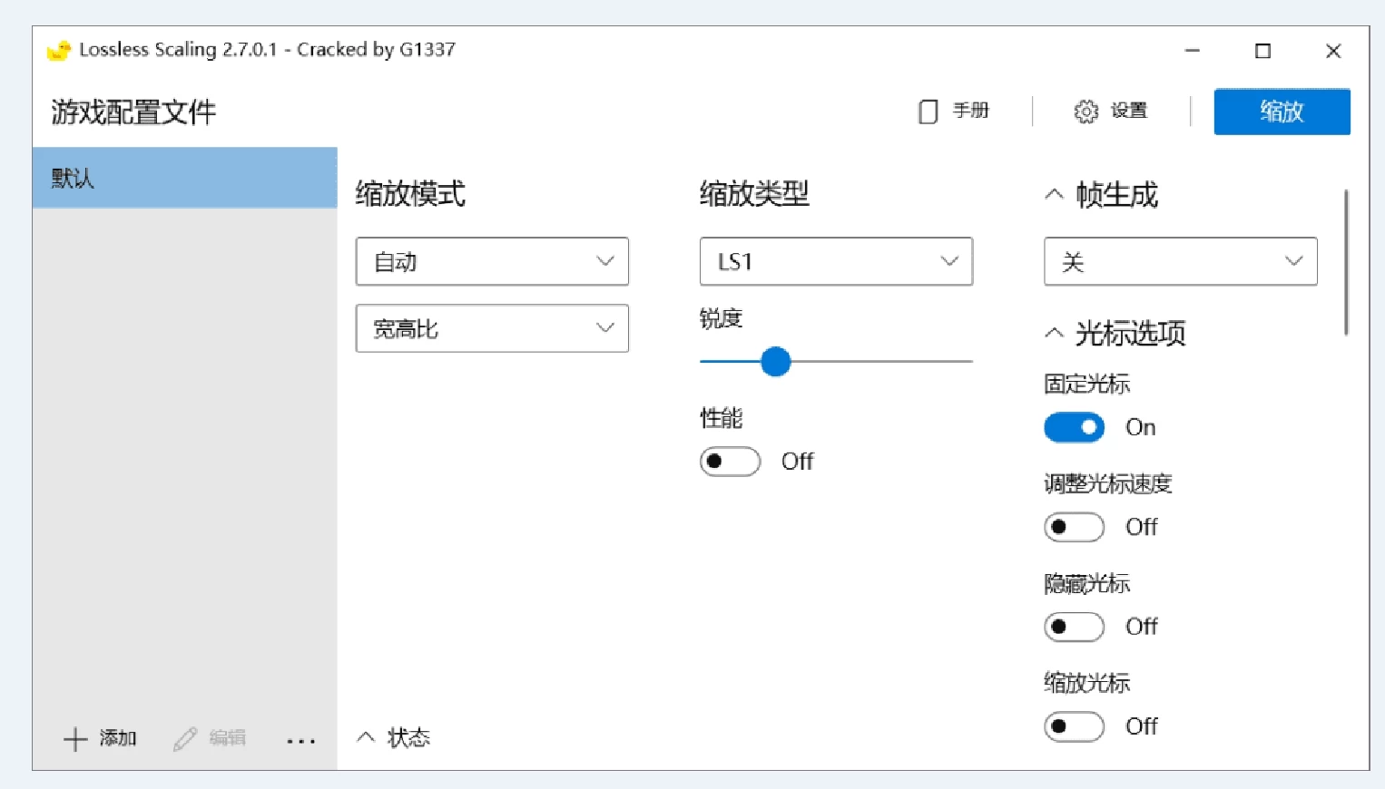This screenshot has width=1385, height=789.
Task: Click the pencil 编辑 icon
Action: [185, 739]
